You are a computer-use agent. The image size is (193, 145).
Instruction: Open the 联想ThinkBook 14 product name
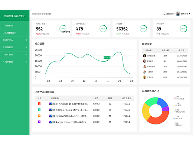coord(71,104)
